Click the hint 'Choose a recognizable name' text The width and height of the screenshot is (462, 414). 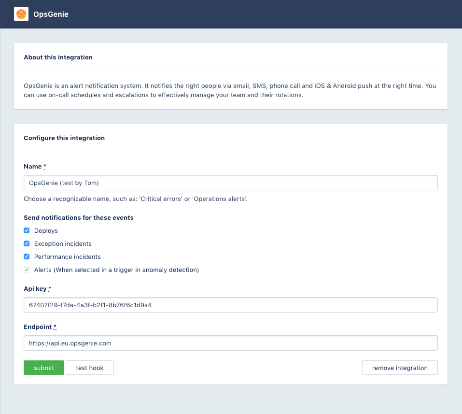click(x=136, y=199)
